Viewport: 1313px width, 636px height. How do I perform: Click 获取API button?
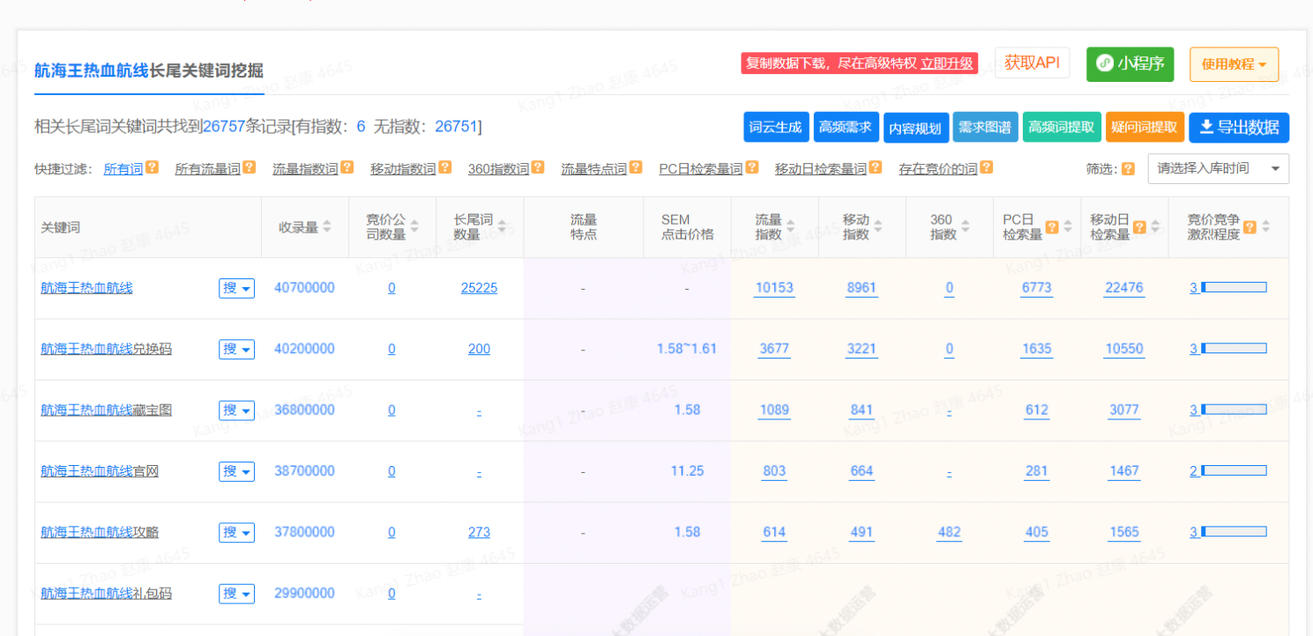coord(1032,63)
